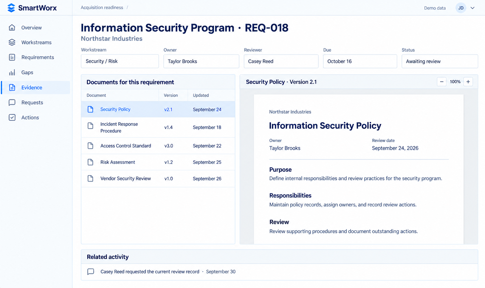
Task: Go to Workstreams section
Action: pos(36,42)
